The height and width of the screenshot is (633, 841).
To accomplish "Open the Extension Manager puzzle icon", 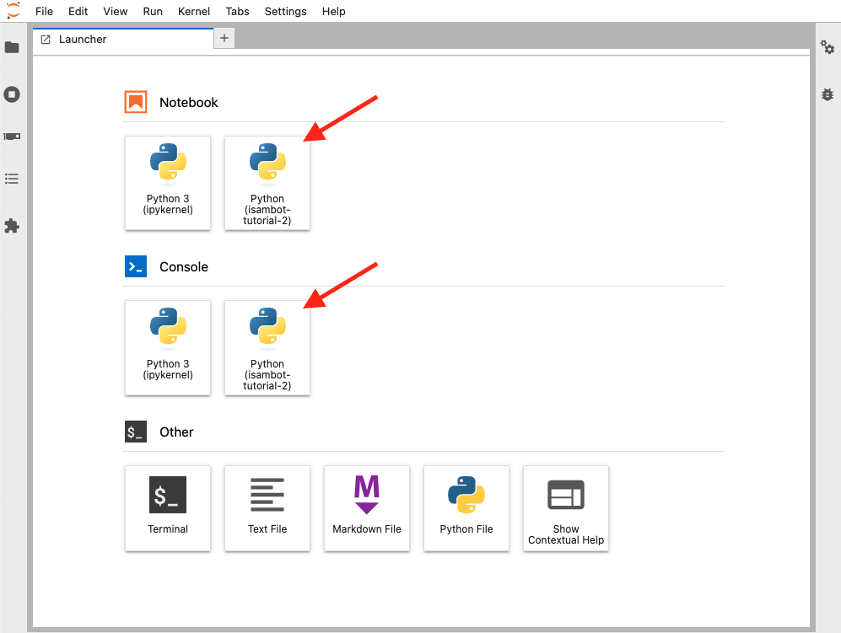I will pos(12,226).
